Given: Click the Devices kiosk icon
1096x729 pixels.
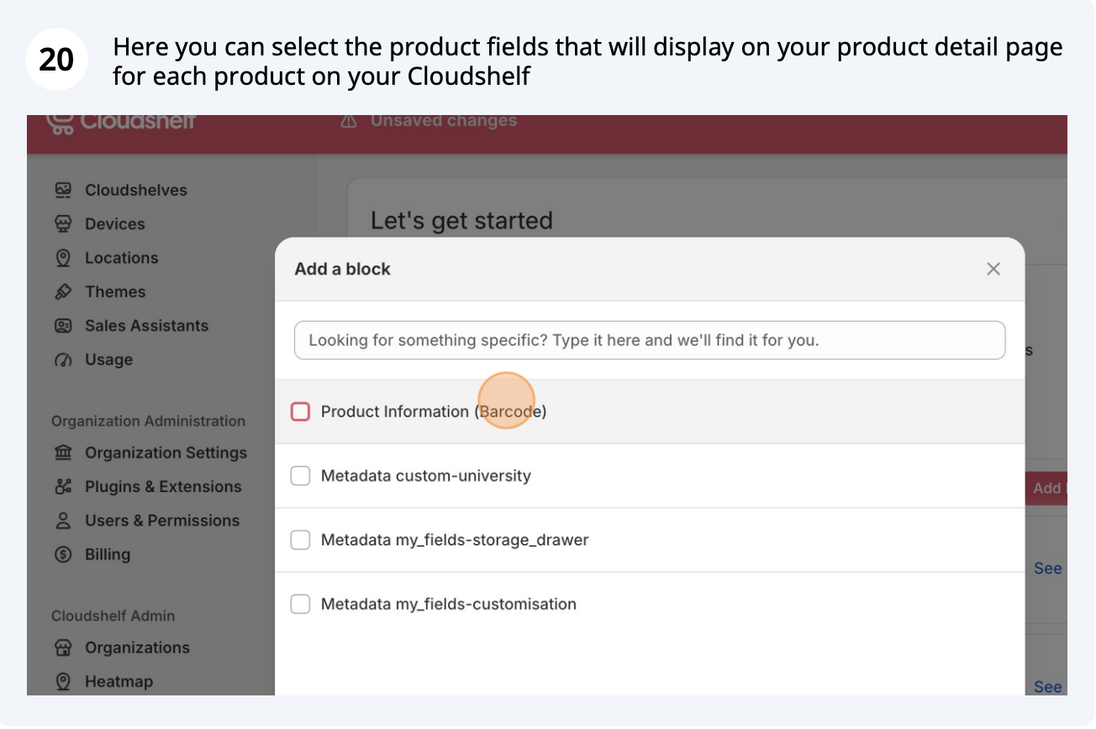Looking at the screenshot, I should pyautogui.click(x=63, y=224).
